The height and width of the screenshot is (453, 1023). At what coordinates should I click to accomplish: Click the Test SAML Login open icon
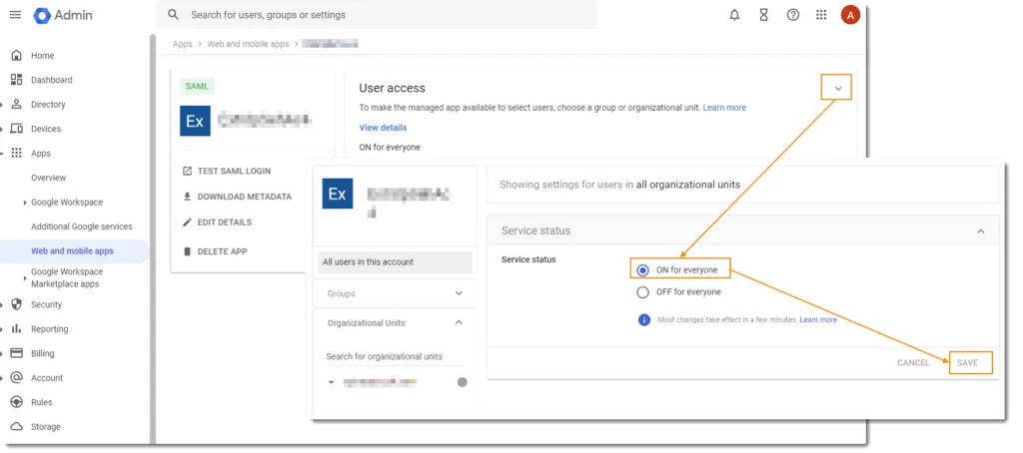[x=187, y=171]
